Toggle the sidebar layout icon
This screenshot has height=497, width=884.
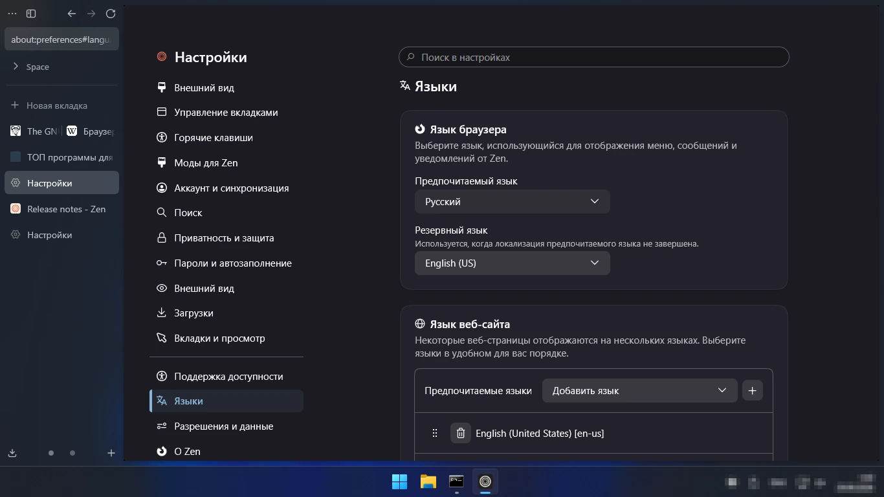pyautogui.click(x=31, y=14)
